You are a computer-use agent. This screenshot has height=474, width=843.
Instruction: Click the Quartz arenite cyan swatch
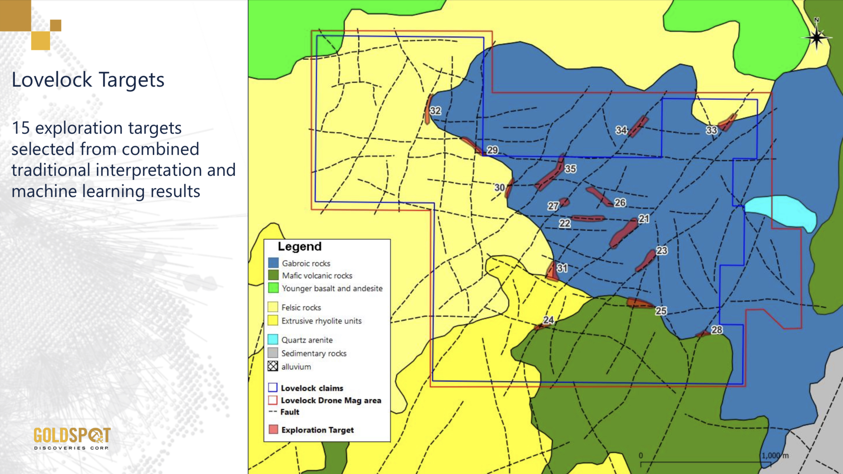coord(273,340)
